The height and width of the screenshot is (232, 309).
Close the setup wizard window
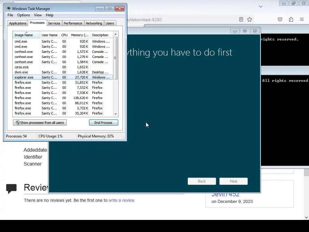coord(255,31)
